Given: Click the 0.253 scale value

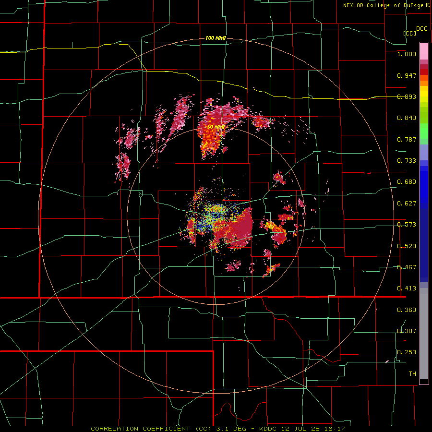Looking at the screenshot, I should coord(407,352).
